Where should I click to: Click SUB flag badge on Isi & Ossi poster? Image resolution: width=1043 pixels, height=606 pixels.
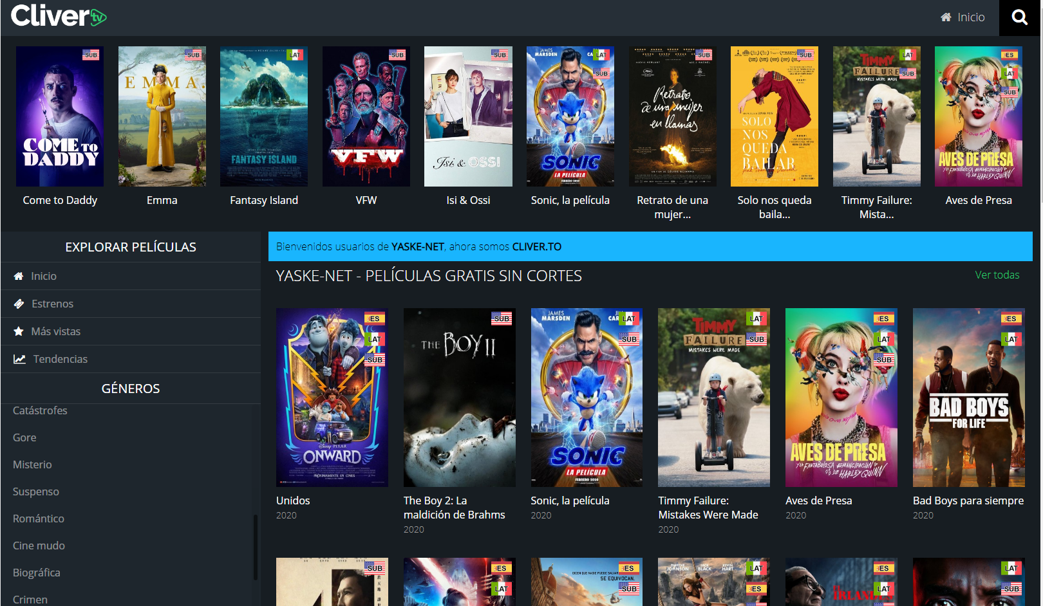click(499, 55)
